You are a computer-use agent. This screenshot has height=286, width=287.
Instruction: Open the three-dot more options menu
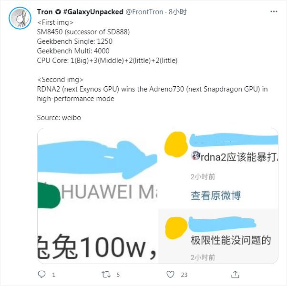[274, 11]
